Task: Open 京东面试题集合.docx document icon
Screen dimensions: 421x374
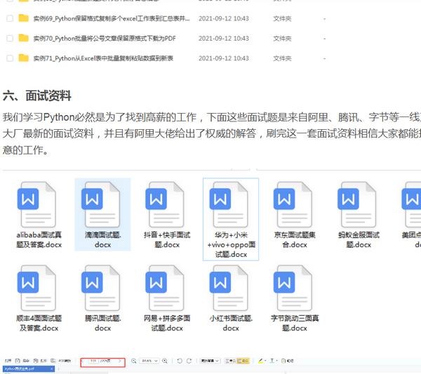Action: pyautogui.click(x=293, y=205)
